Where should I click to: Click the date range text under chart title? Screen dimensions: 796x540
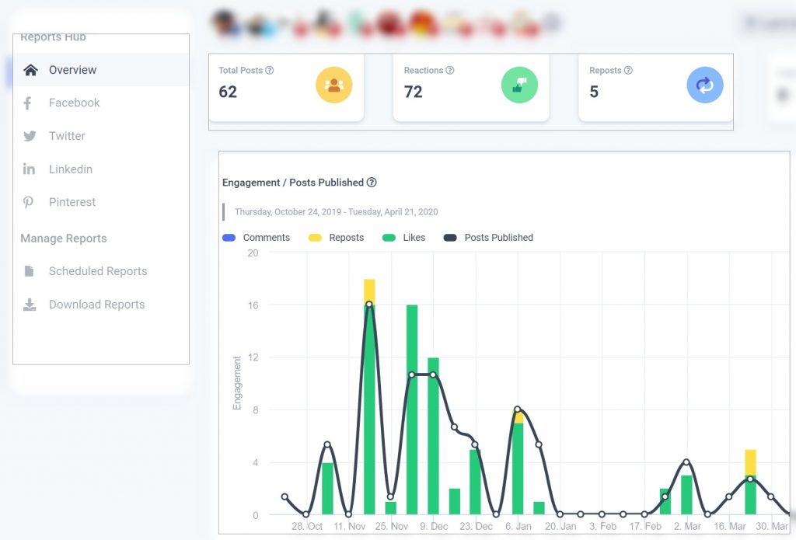tap(336, 211)
